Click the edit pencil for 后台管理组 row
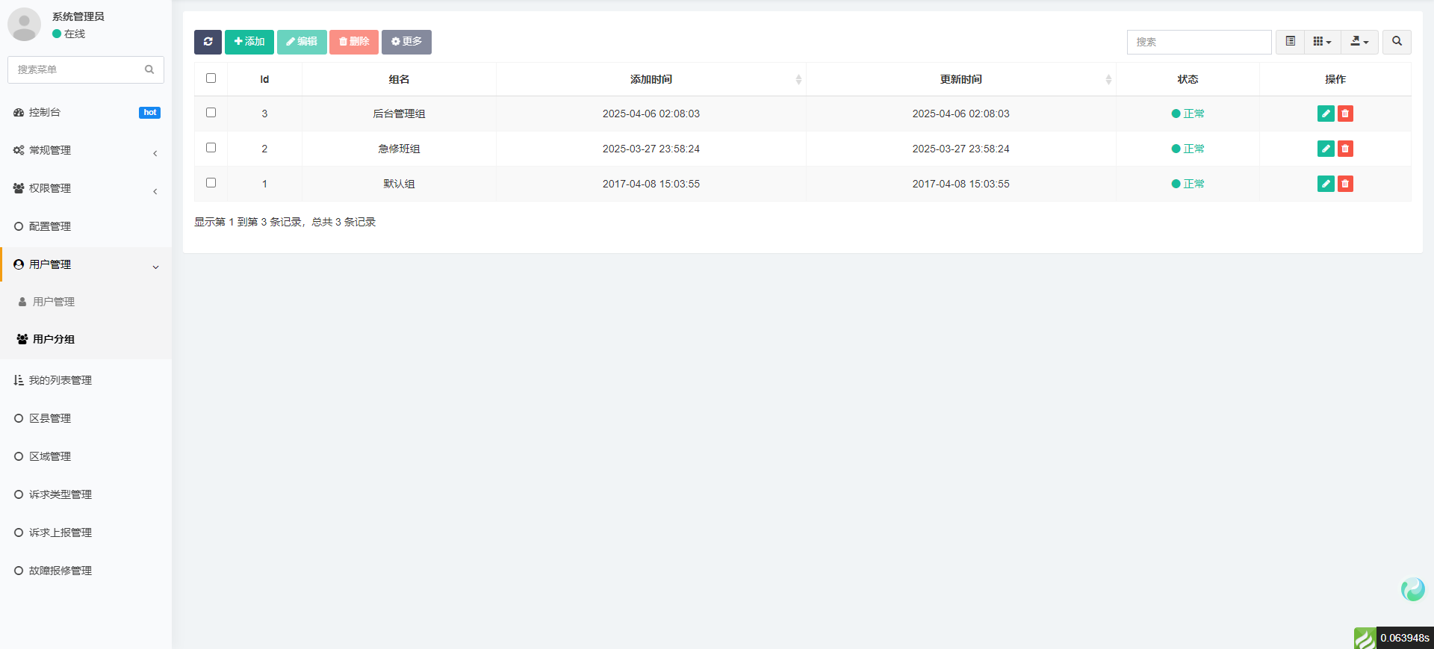 coord(1326,114)
